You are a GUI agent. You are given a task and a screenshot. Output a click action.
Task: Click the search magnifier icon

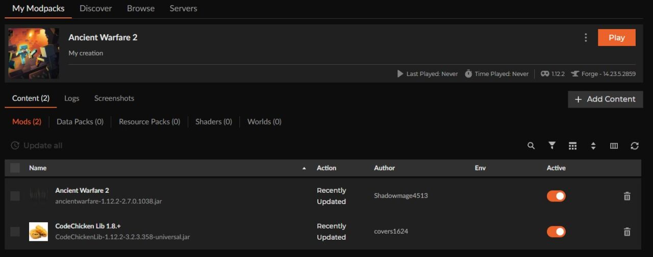click(531, 146)
